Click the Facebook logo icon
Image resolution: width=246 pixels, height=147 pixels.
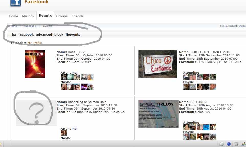[16, 3]
